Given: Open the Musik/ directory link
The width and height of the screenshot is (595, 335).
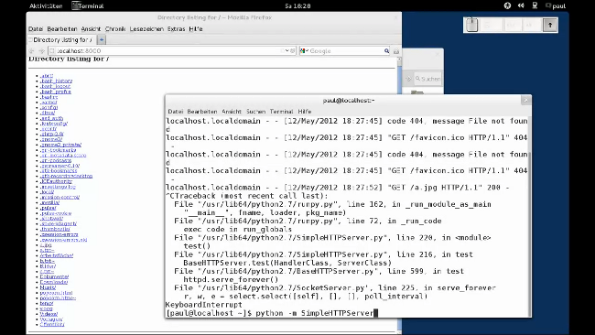Looking at the screenshot, I should click(x=48, y=287).
